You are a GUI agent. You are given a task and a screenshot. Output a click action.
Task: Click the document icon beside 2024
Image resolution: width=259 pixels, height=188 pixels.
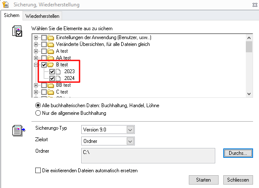(x=59, y=78)
